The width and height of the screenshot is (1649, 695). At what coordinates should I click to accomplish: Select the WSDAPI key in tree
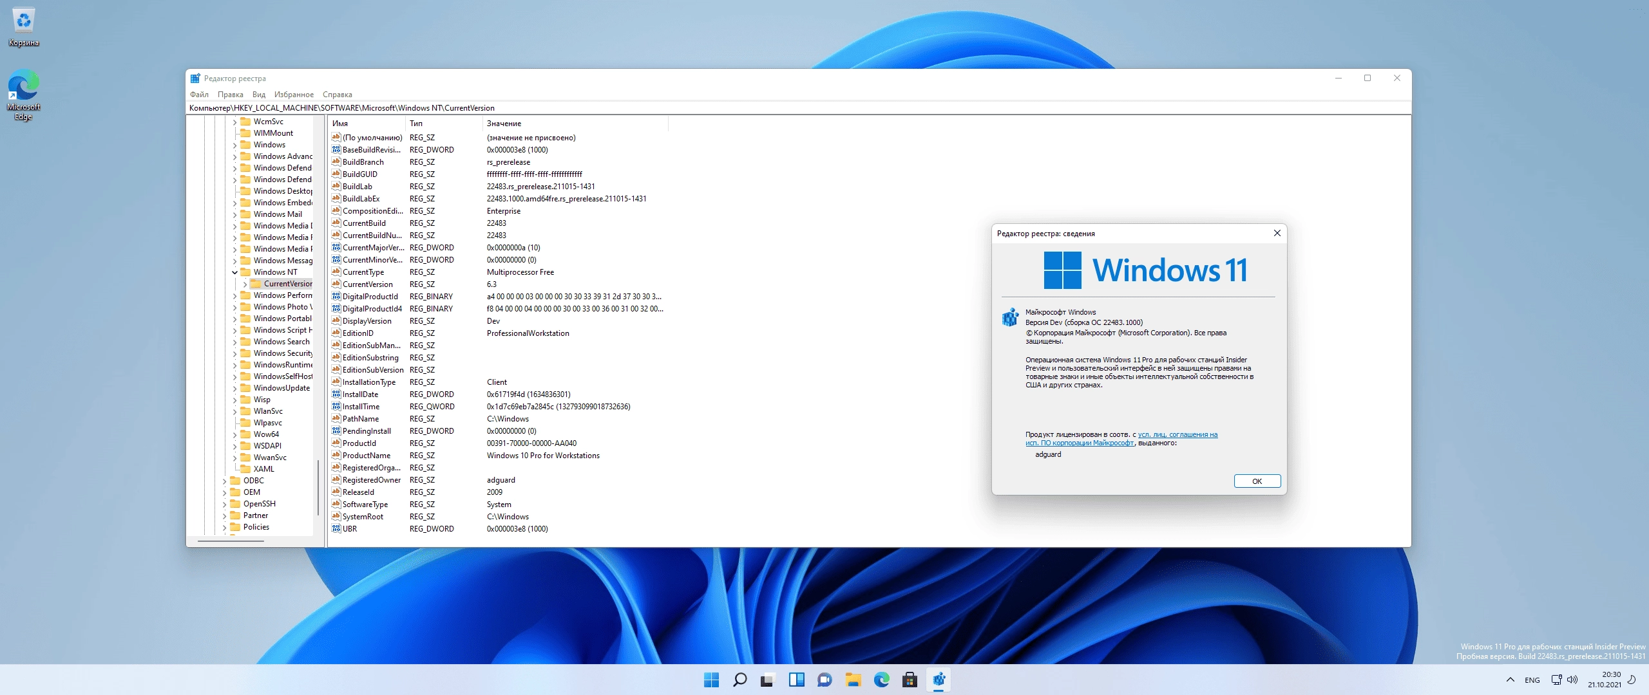click(267, 446)
